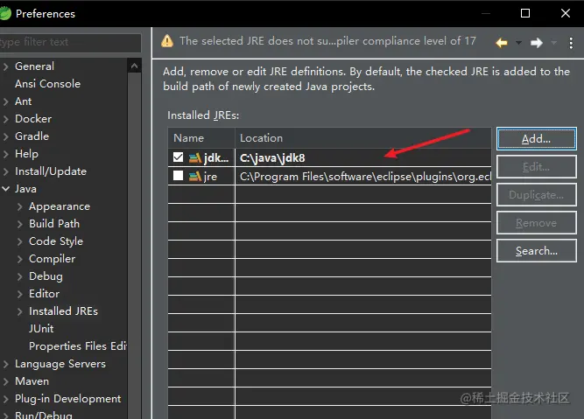Expand the Compiler subnode
Screen dimensions: 584x419
tap(20, 259)
